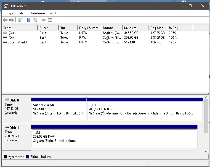Sort volumes by Kapasite column header

click(x=130, y=28)
